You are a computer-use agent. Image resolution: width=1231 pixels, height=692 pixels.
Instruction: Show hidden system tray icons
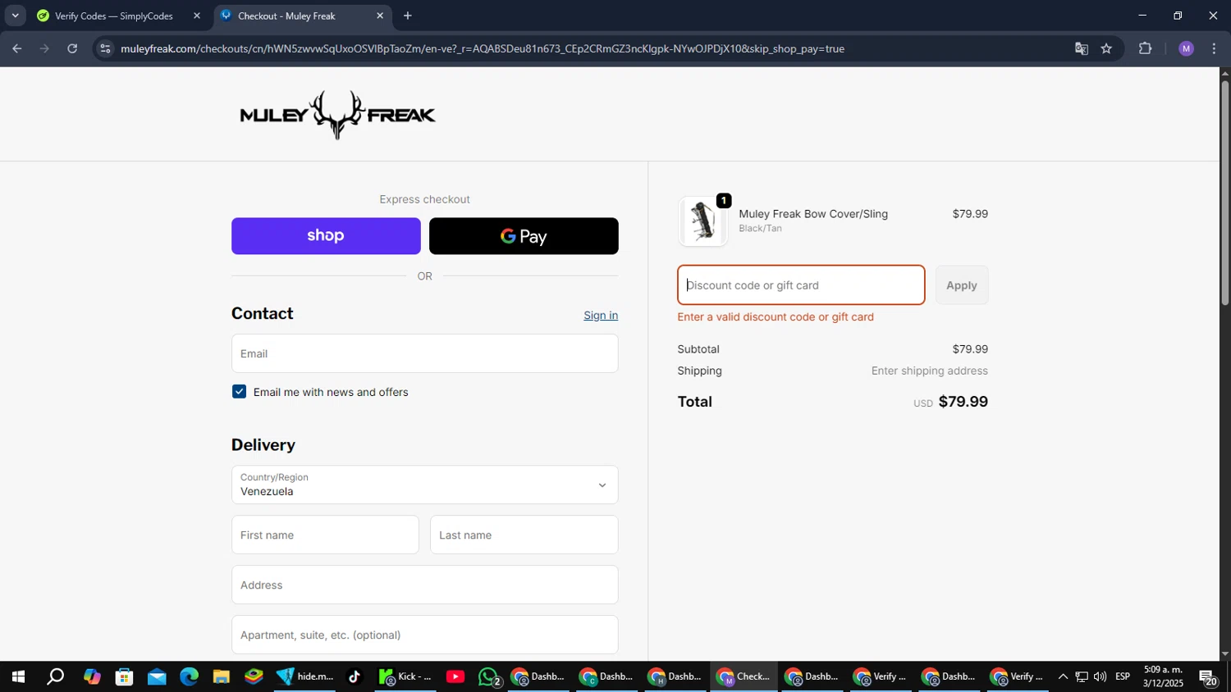coord(1063,677)
